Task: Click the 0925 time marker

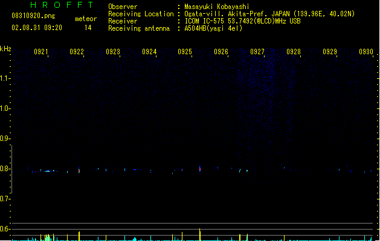Action: 185,52
